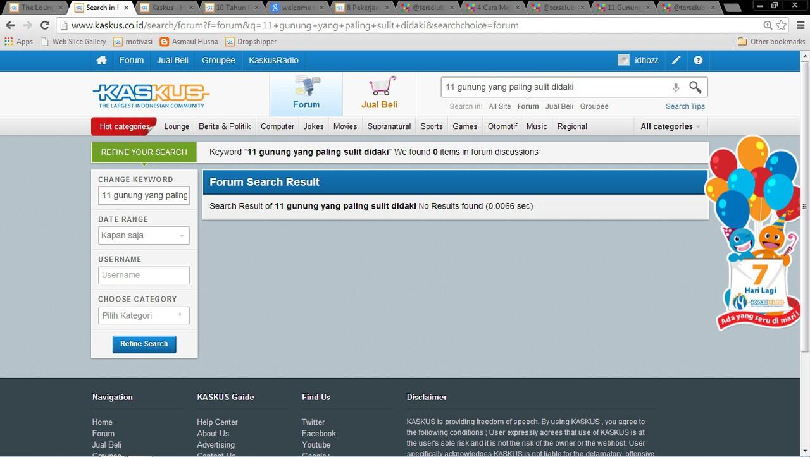This screenshot has width=810, height=457.
Task: Click the idhozz user avatar
Action: 623,60
